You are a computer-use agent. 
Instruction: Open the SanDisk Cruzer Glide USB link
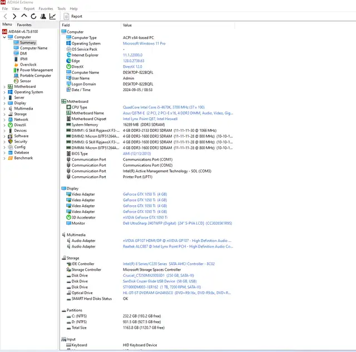pyautogui.click(x=160, y=281)
